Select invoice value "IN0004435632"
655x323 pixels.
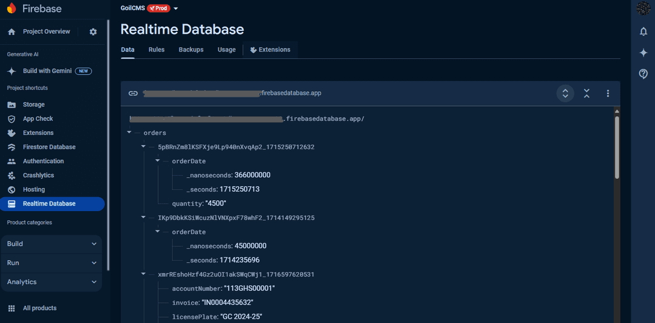click(227, 302)
